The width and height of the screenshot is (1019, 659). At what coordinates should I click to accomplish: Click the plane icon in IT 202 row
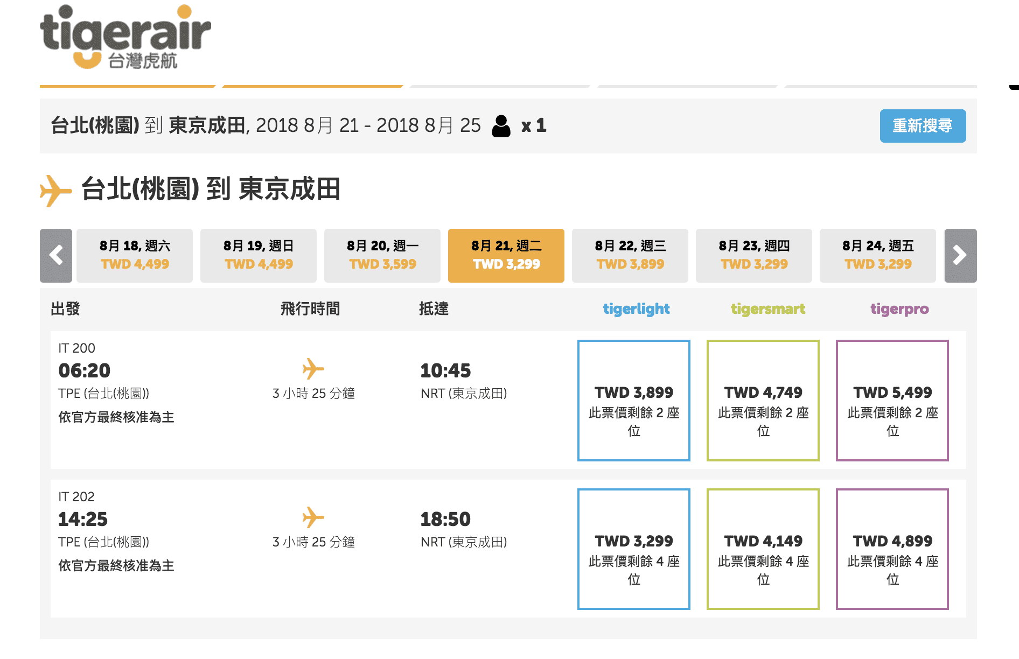pyautogui.click(x=313, y=517)
